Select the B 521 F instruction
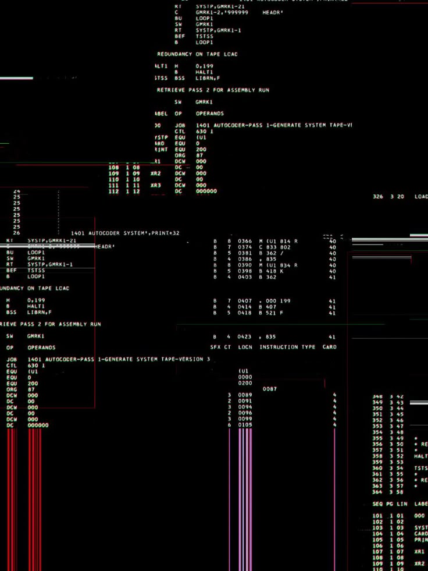The width and height of the screenshot is (428, 571). (271, 313)
